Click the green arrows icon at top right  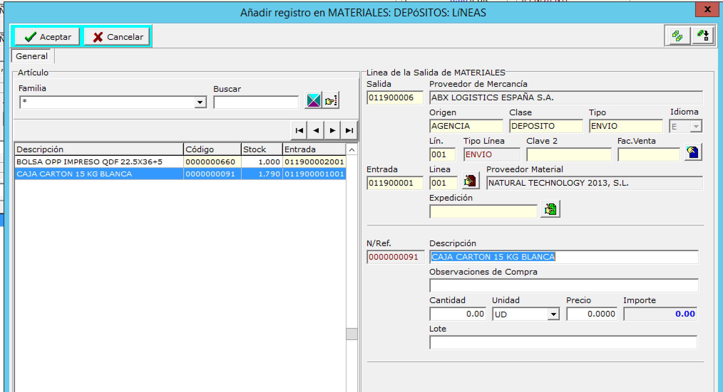[703, 36]
